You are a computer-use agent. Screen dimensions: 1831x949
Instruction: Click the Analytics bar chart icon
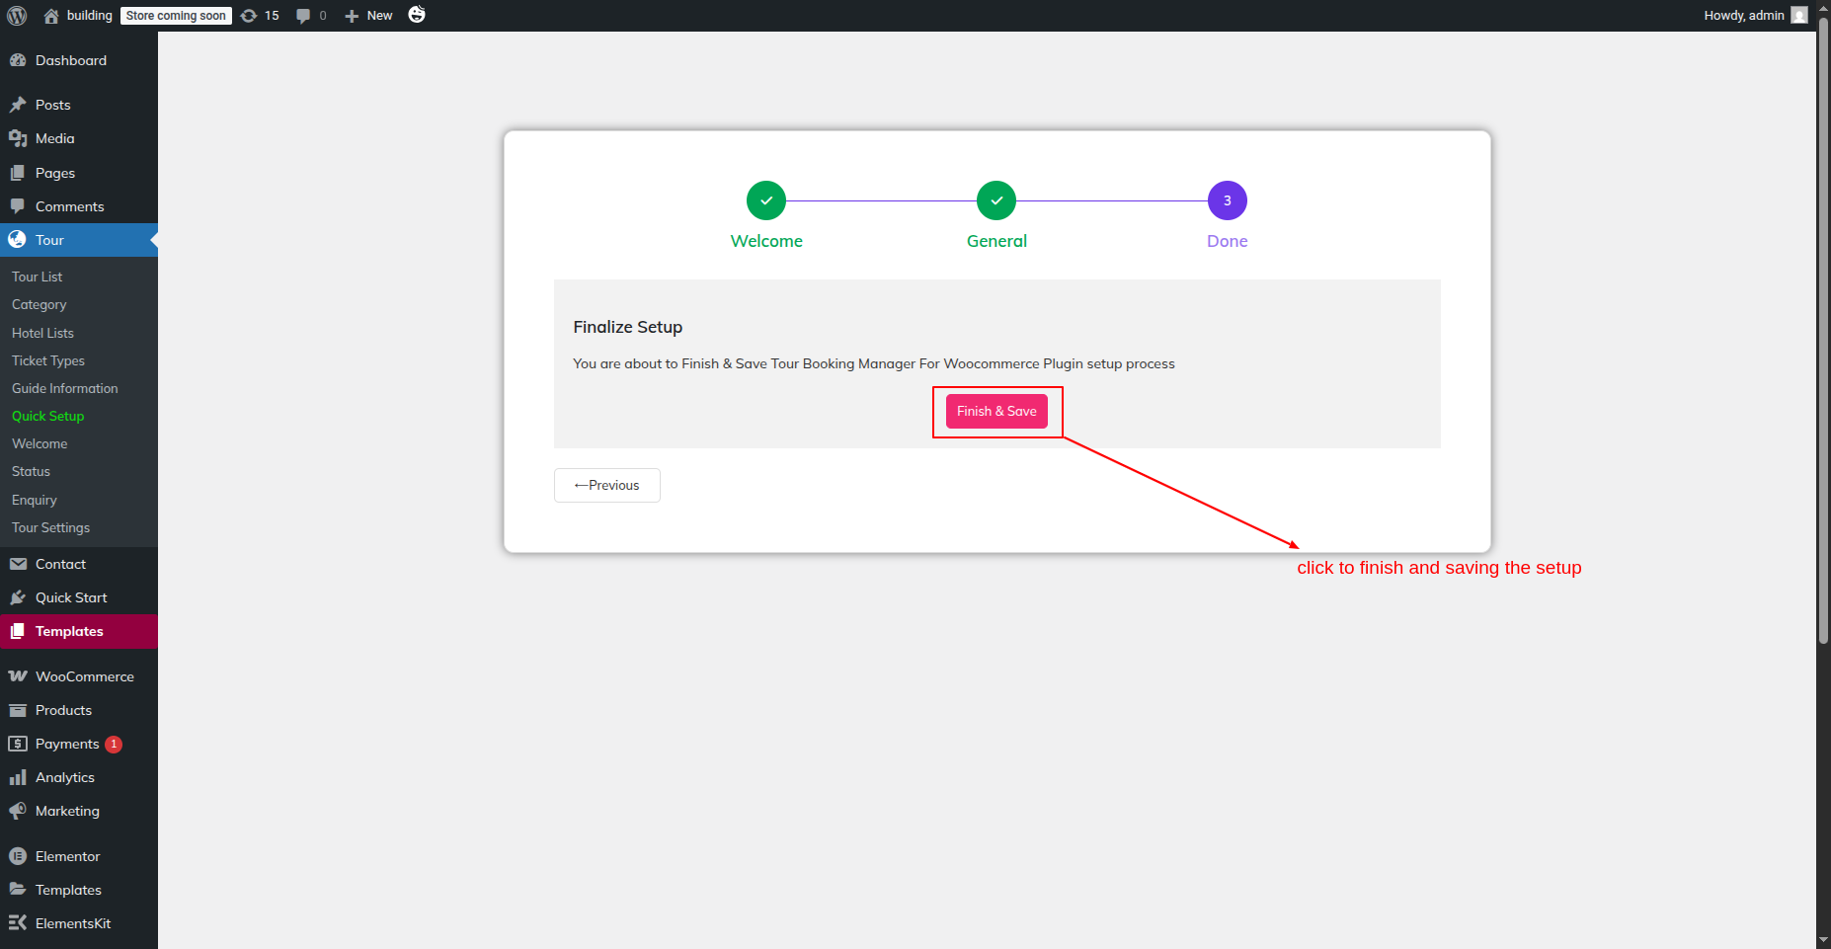click(18, 777)
